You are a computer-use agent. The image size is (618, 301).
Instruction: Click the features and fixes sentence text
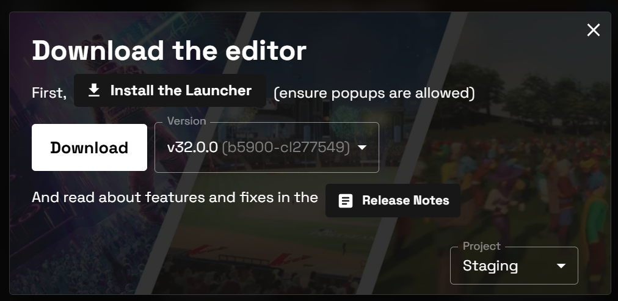[x=175, y=197]
